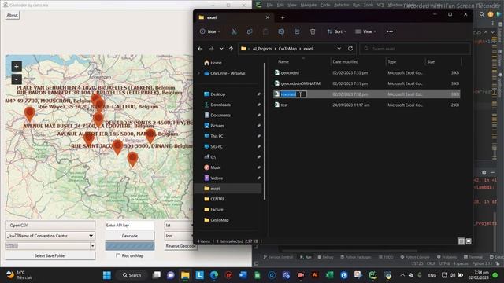Screen dimensions: 504x283
Task: Open Adobe Illustrator from the taskbar
Action: coord(315,275)
